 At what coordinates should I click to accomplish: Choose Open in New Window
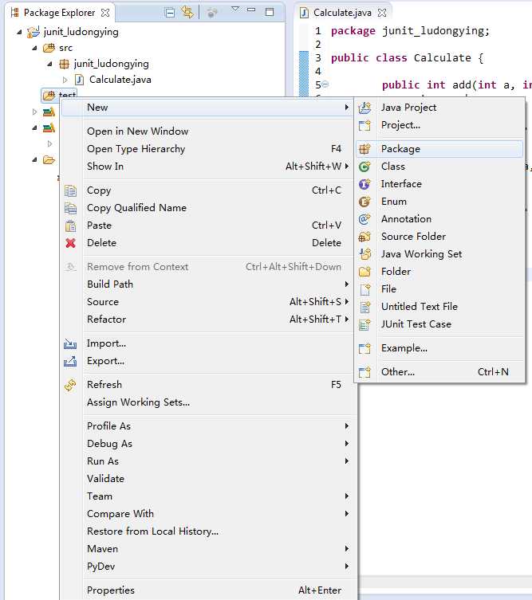[207, 131]
